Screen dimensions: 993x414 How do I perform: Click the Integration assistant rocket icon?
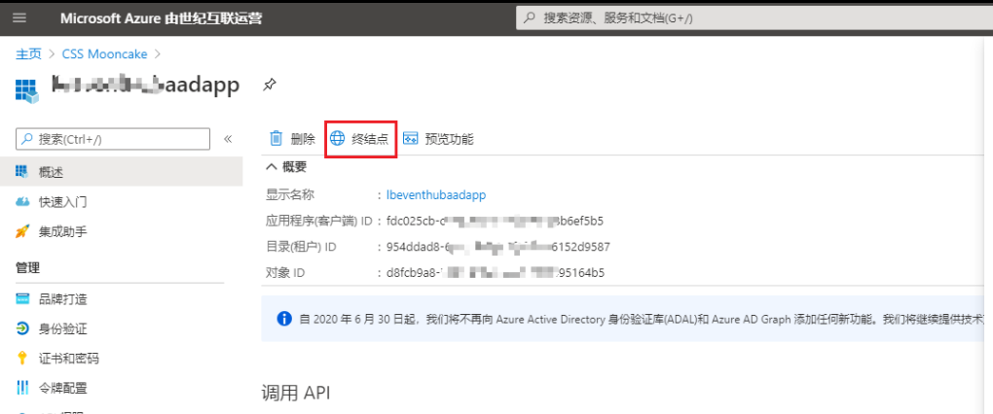point(22,231)
